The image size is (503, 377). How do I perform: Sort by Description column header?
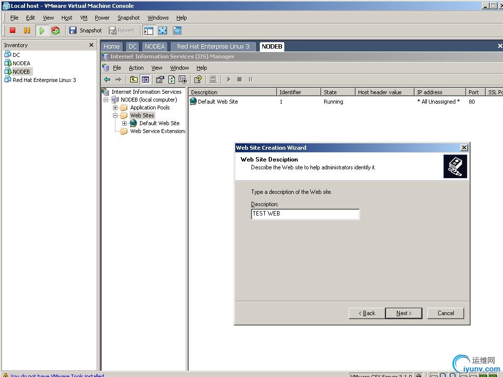pyautogui.click(x=232, y=92)
